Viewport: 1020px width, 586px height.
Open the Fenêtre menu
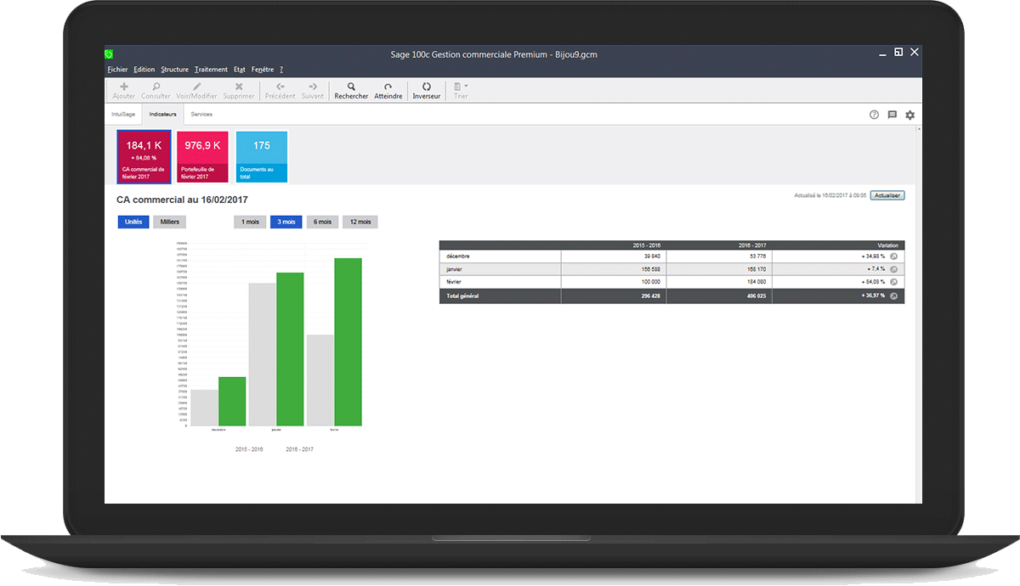pyautogui.click(x=263, y=70)
